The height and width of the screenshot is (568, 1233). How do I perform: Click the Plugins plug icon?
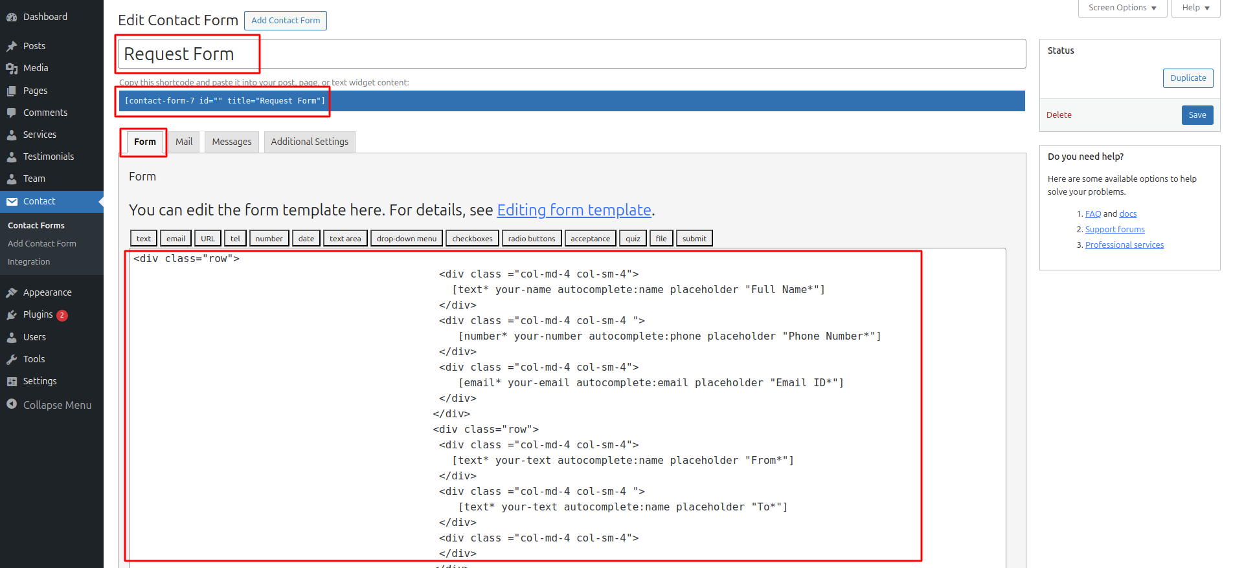coord(12,314)
